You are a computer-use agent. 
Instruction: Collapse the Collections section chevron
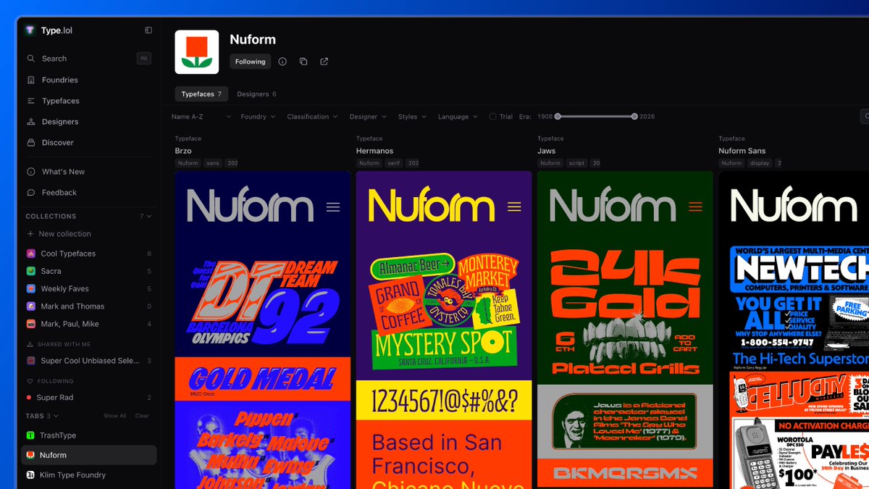click(149, 217)
